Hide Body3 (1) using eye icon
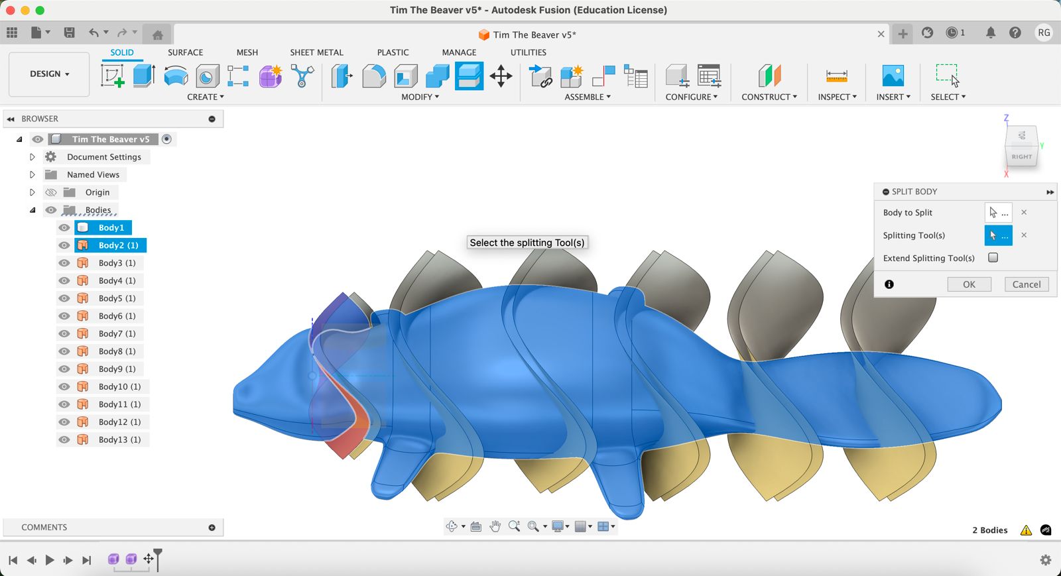This screenshot has width=1061, height=576. point(64,263)
